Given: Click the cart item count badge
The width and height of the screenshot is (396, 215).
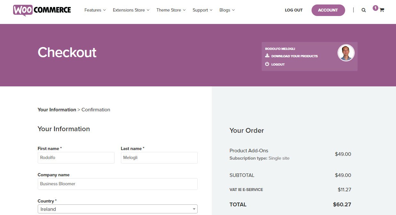Looking at the screenshot, I should (x=376, y=8).
